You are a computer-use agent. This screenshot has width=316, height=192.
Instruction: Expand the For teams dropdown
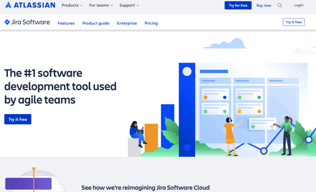click(x=101, y=5)
